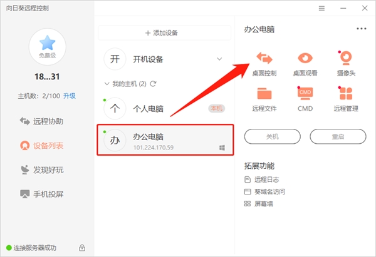This screenshot has width=376, height=257.
Task: Click the Windows logo on 办公电脑 row
Action: click(x=222, y=148)
